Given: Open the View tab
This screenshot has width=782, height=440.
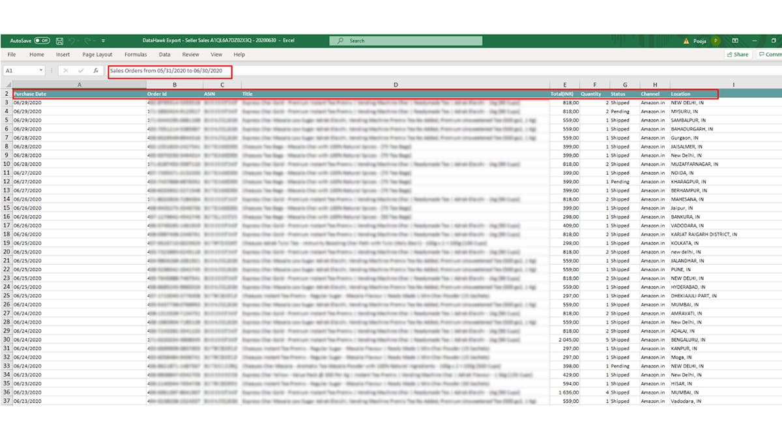Looking at the screenshot, I should 216,55.
